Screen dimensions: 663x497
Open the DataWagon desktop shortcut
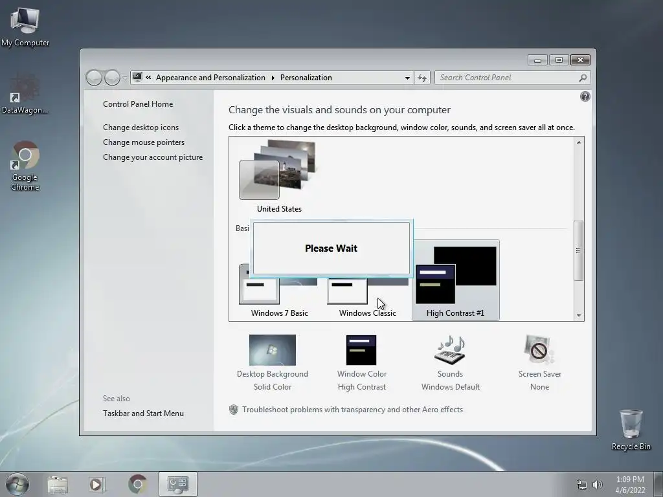[25, 94]
